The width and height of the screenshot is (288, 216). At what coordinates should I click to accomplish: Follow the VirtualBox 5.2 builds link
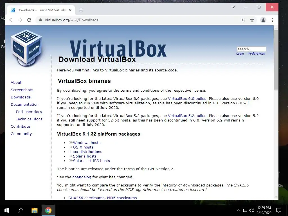coord(187,116)
